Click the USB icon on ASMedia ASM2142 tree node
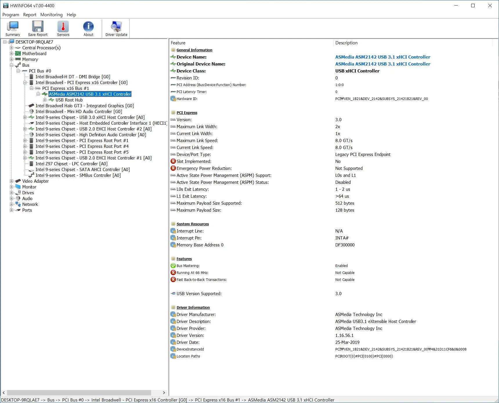 click(x=45, y=94)
